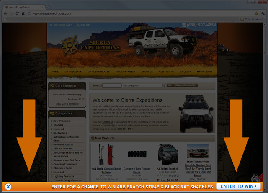Open Clearance Items category
Viewport: 268px width, 193px height.
pos(63,168)
